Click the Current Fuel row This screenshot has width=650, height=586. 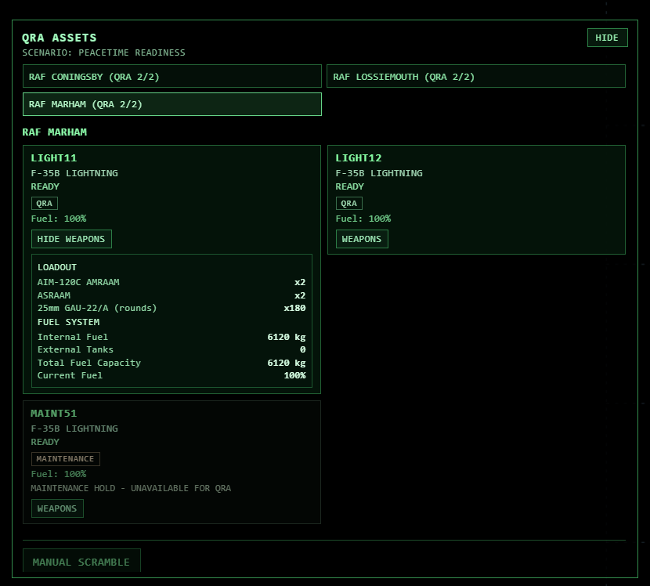[x=172, y=375]
